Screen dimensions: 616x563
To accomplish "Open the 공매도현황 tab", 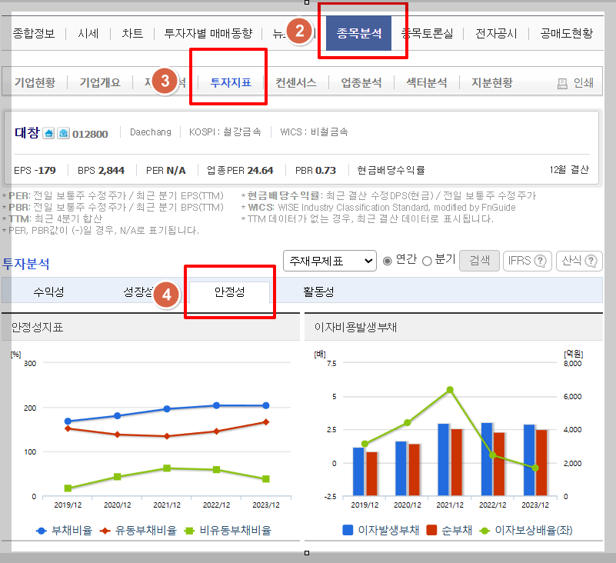I will (x=566, y=33).
